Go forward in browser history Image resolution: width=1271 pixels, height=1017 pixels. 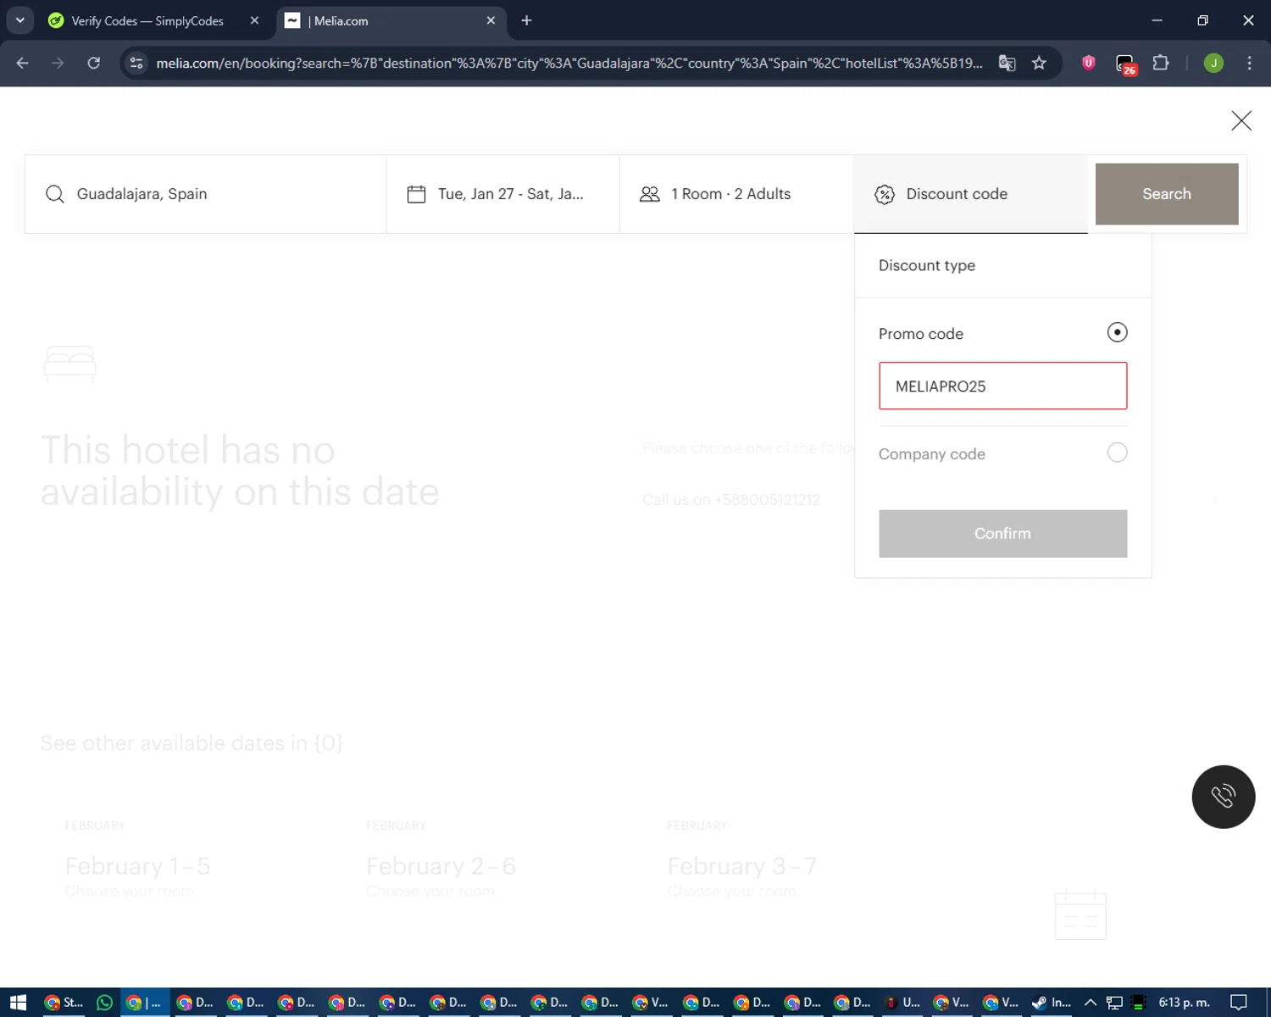point(58,63)
